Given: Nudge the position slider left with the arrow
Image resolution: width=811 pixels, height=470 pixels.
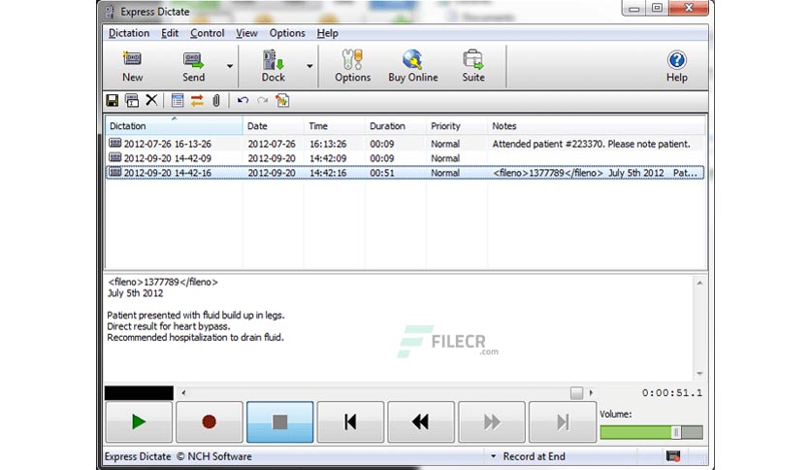Looking at the screenshot, I should (183, 393).
